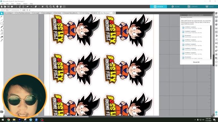Cut the selection with scissors icon
The image size is (218, 122).
pyautogui.click(x=16, y=6)
